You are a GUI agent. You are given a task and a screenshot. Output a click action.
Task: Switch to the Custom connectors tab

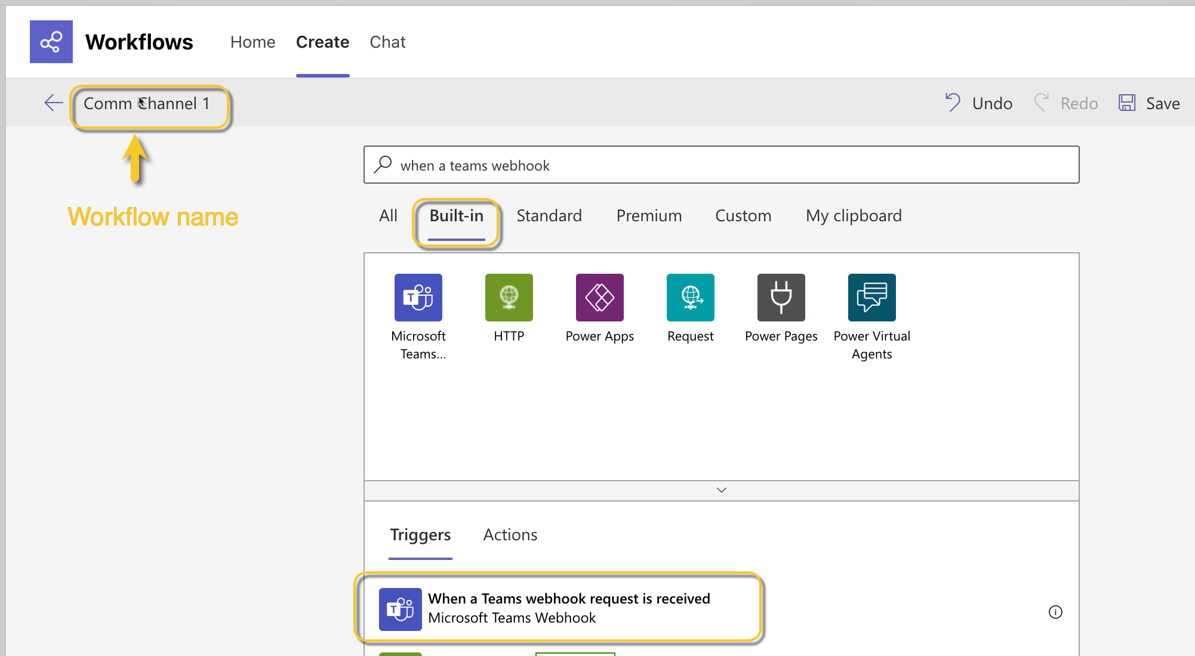pyautogui.click(x=743, y=216)
